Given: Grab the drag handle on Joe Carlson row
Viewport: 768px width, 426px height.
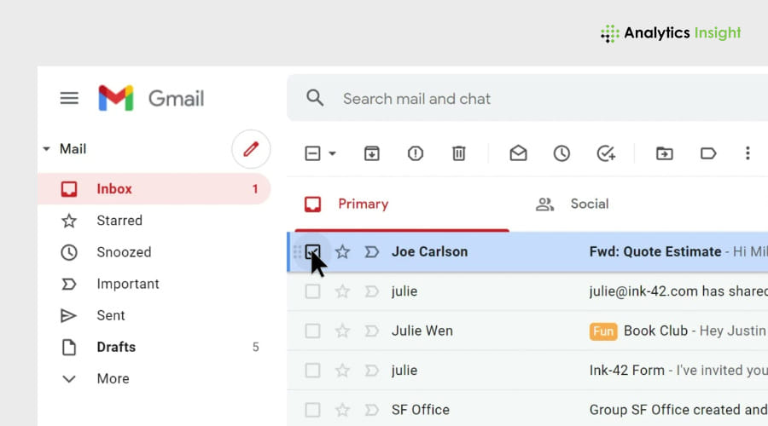Looking at the screenshot, I should point(297,252).
